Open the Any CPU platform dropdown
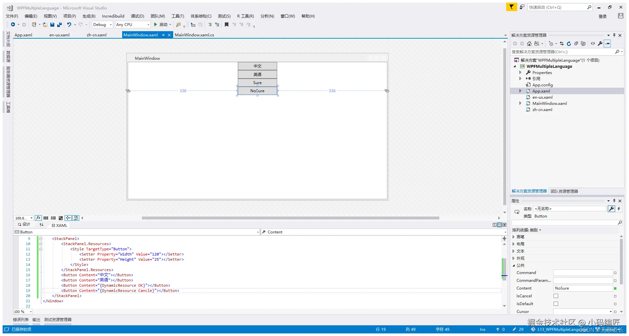The height and width of the screenshot is (336, 629). 133,25
